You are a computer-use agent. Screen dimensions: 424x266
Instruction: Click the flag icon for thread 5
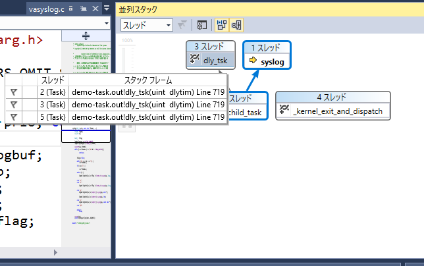click(x=13, y=117)
